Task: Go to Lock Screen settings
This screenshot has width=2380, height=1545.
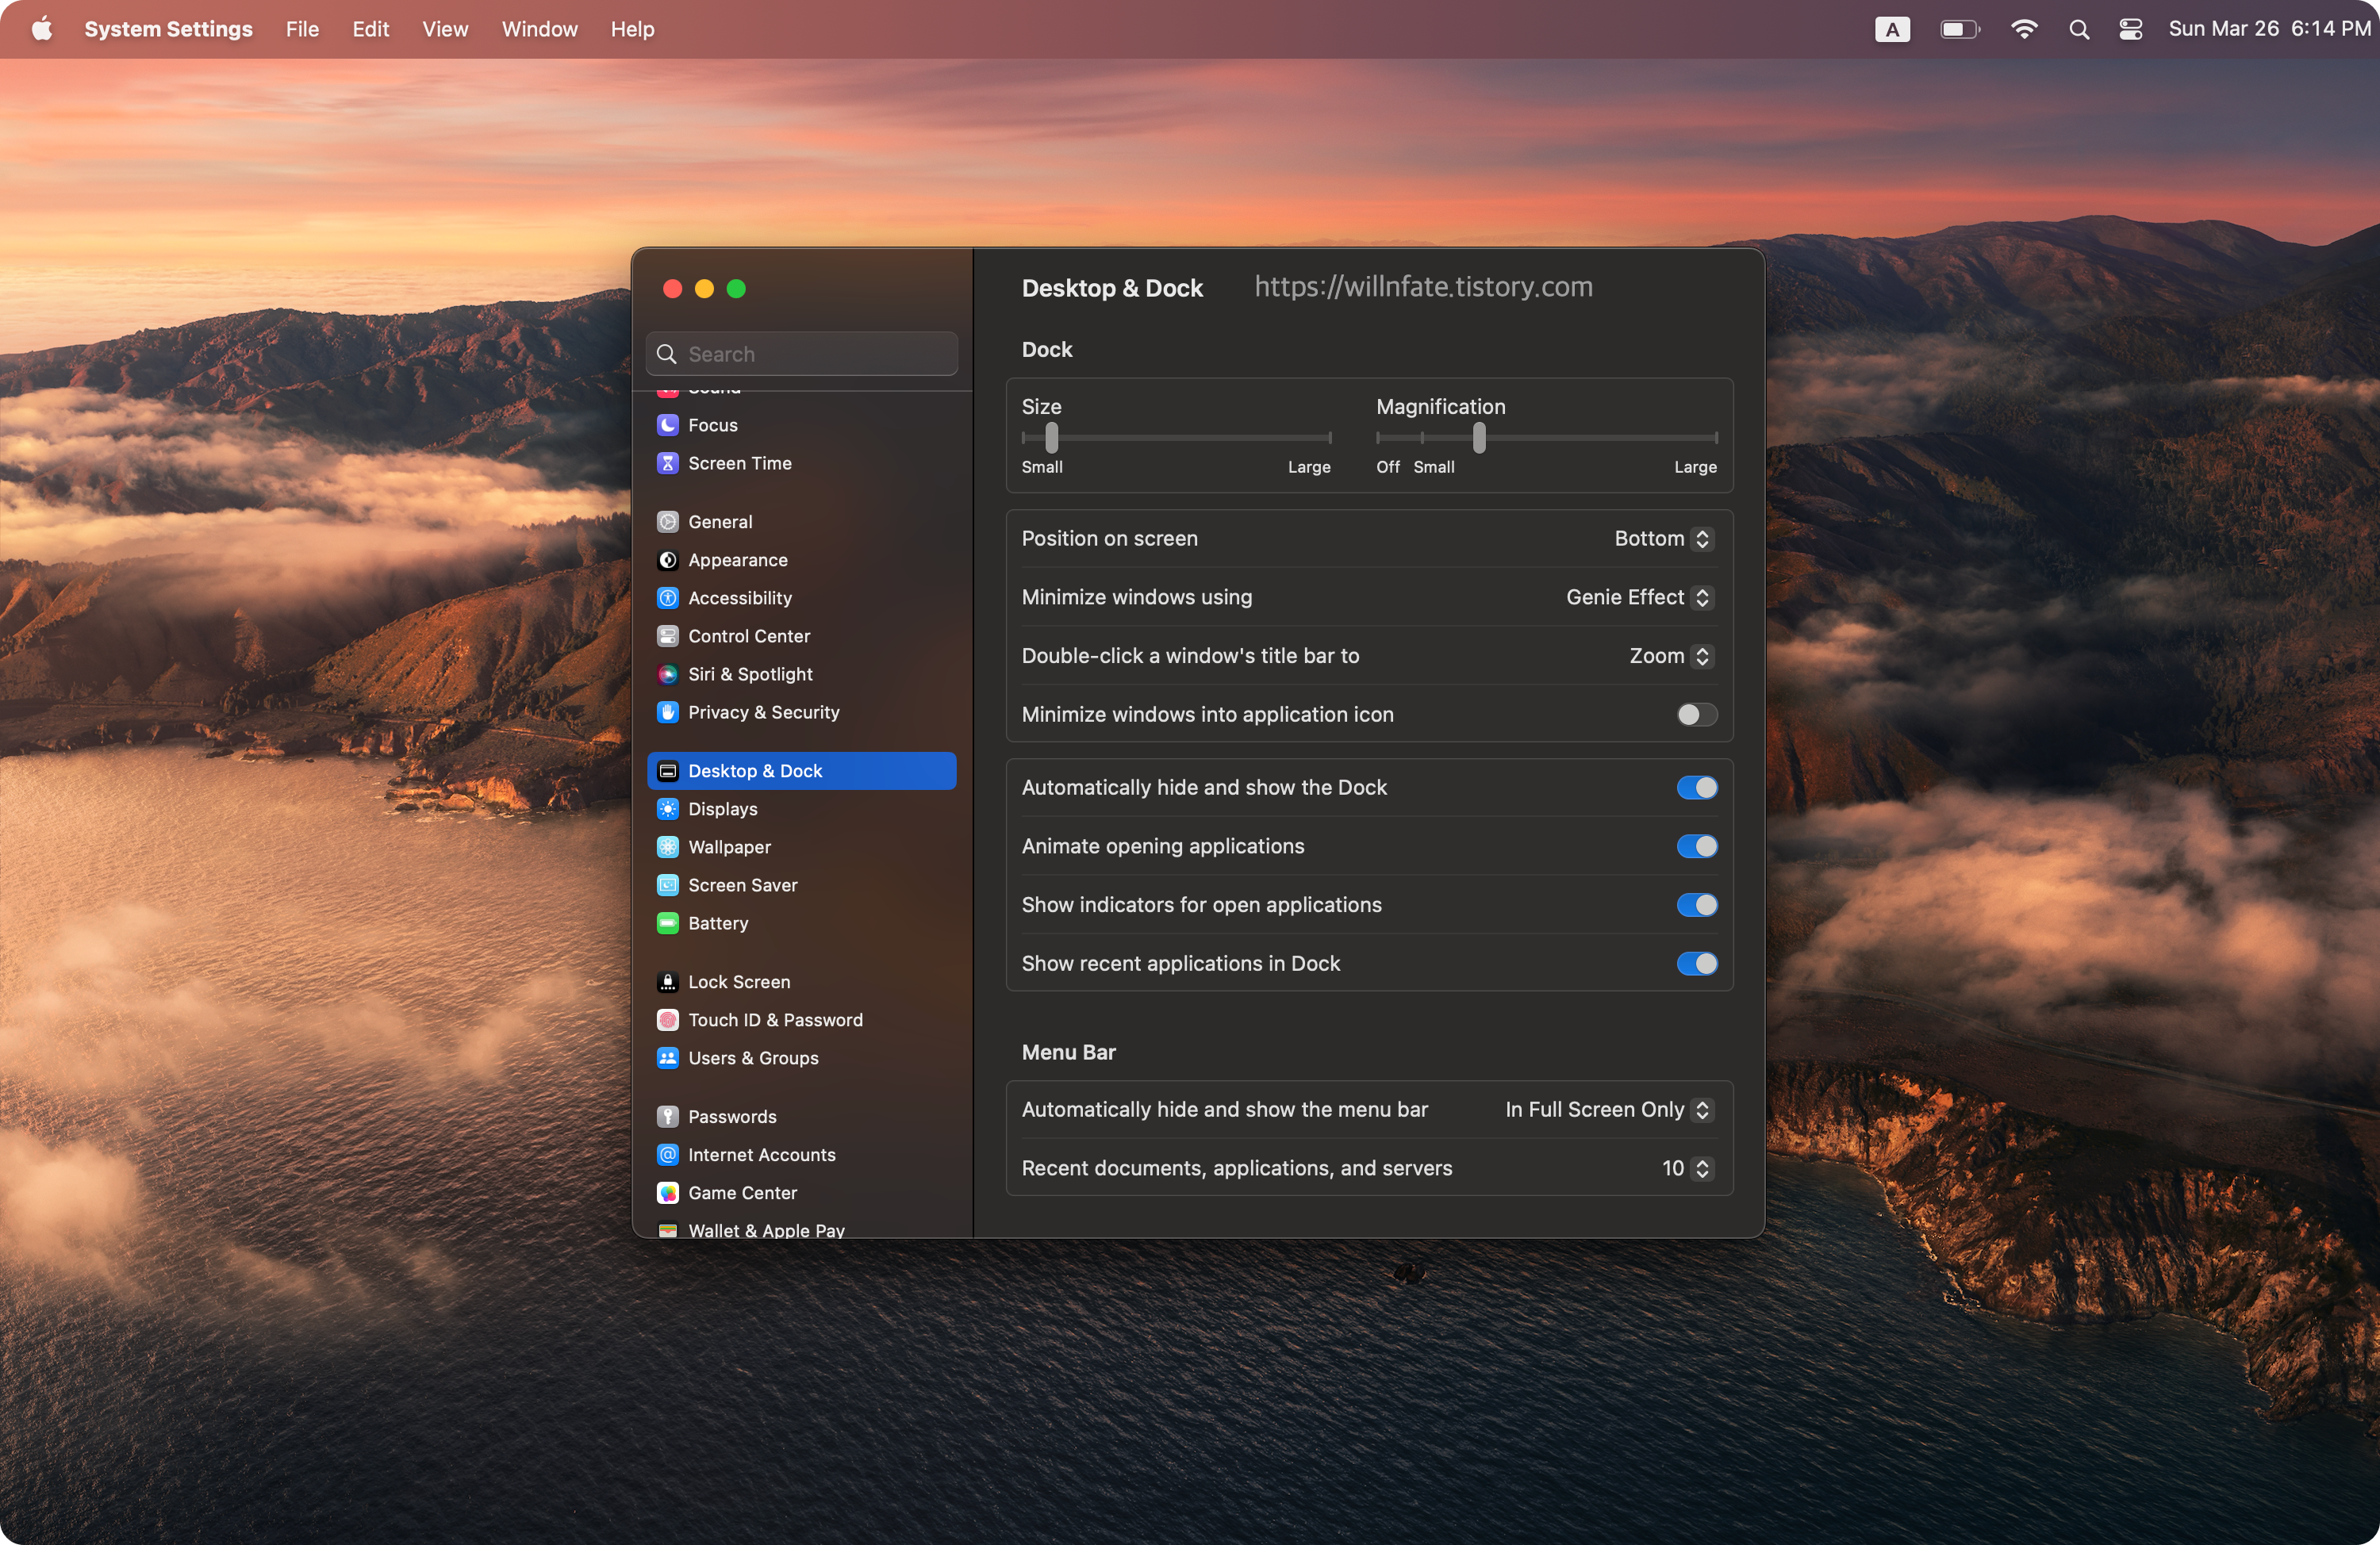Action: 738,982
